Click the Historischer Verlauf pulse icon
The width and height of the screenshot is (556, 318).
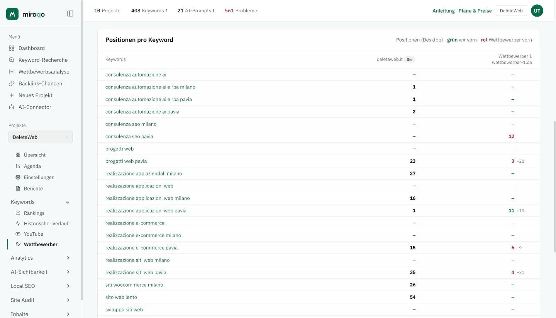[x=18, y=223]
